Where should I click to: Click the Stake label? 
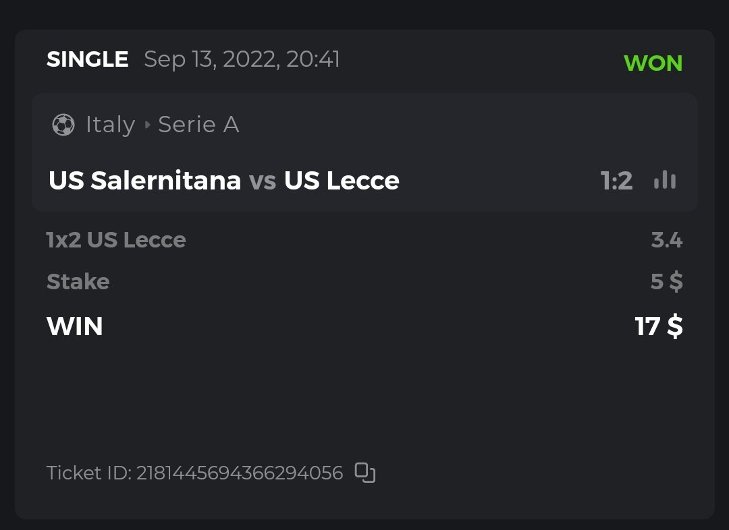78,281
